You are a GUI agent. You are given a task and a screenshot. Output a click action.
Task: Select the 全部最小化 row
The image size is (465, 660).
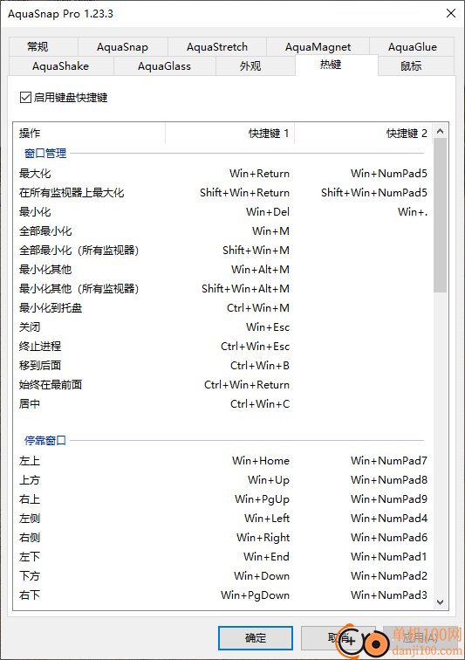223,231
